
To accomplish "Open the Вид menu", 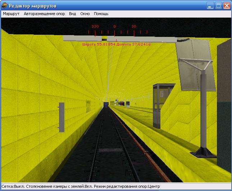I will (x=73, y=14).
